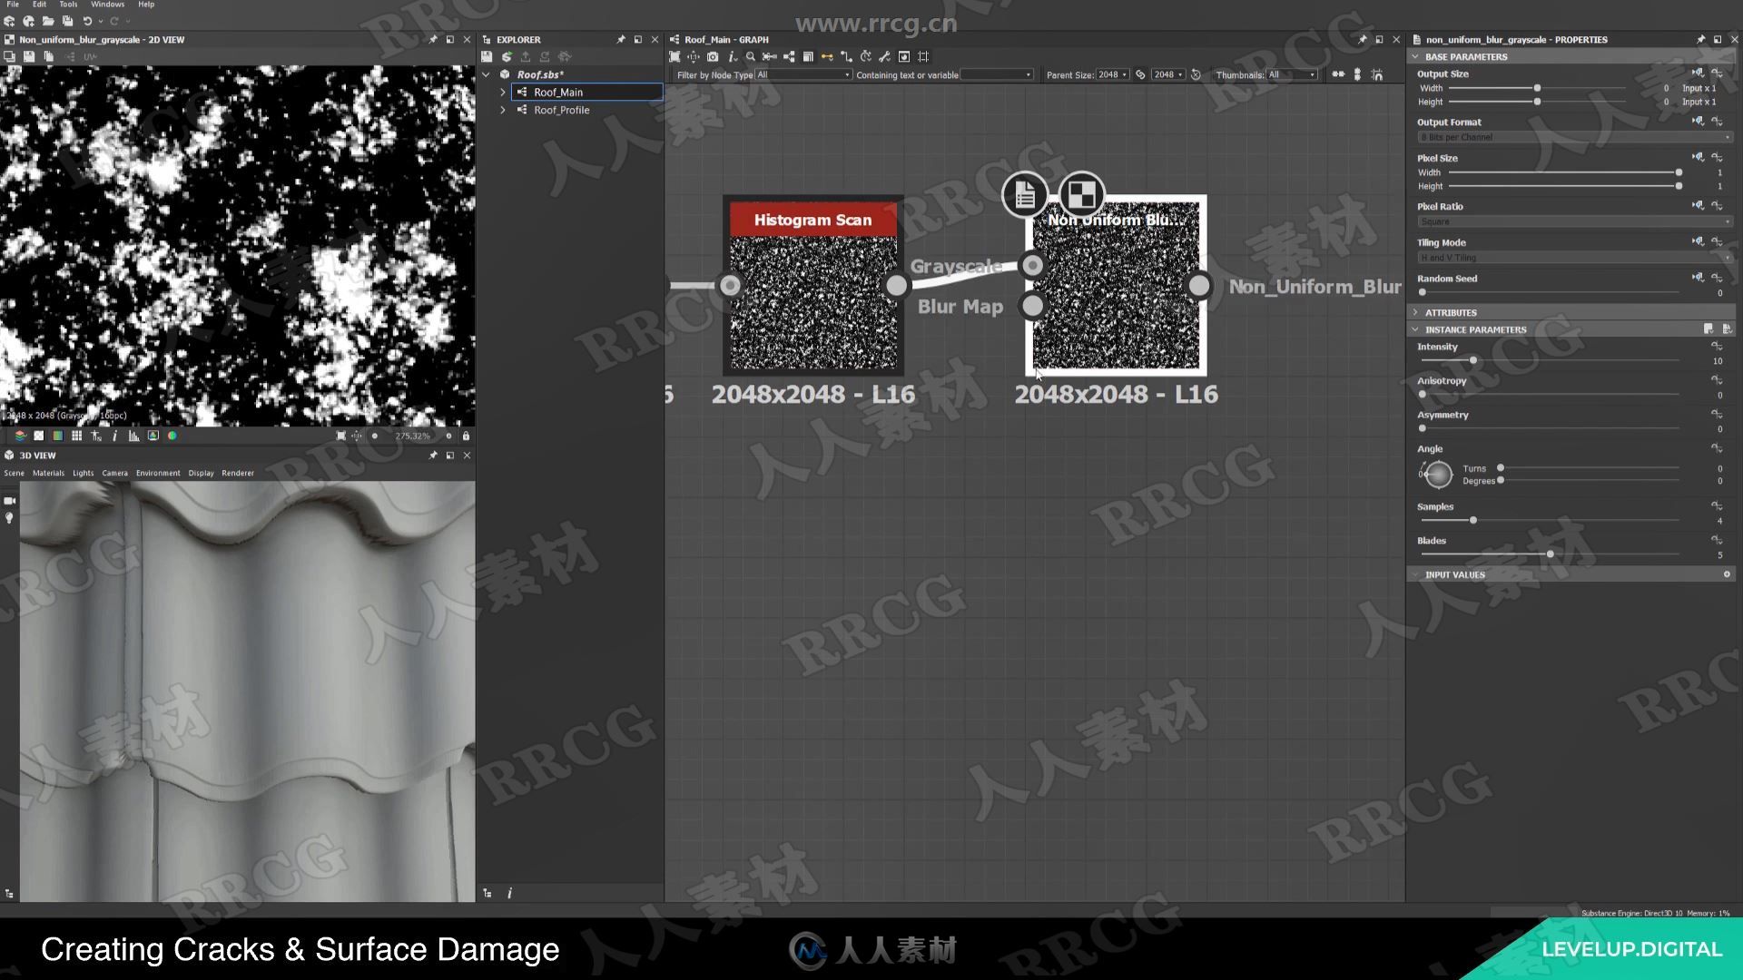This screenshot has width=1743, height=980.
Task: Click the 3D VIEW renderer settings icon
Action: click(237, 473)
